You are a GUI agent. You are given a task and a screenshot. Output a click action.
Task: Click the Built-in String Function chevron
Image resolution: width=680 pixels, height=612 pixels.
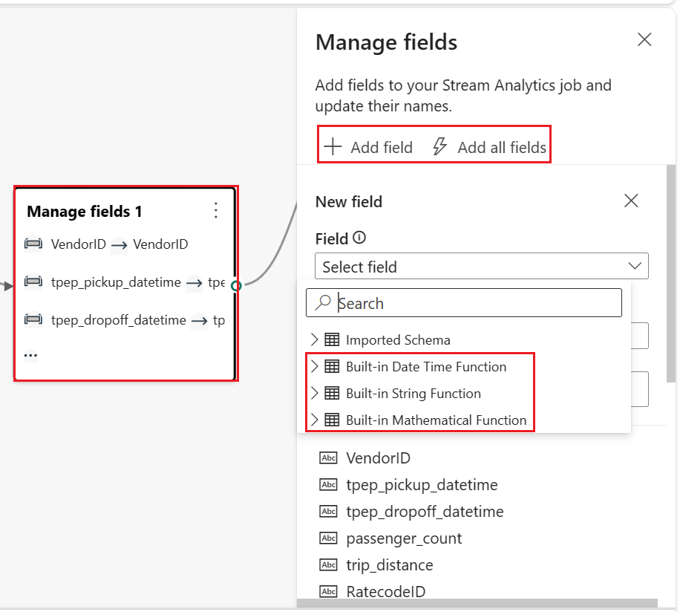pos(315,393)
